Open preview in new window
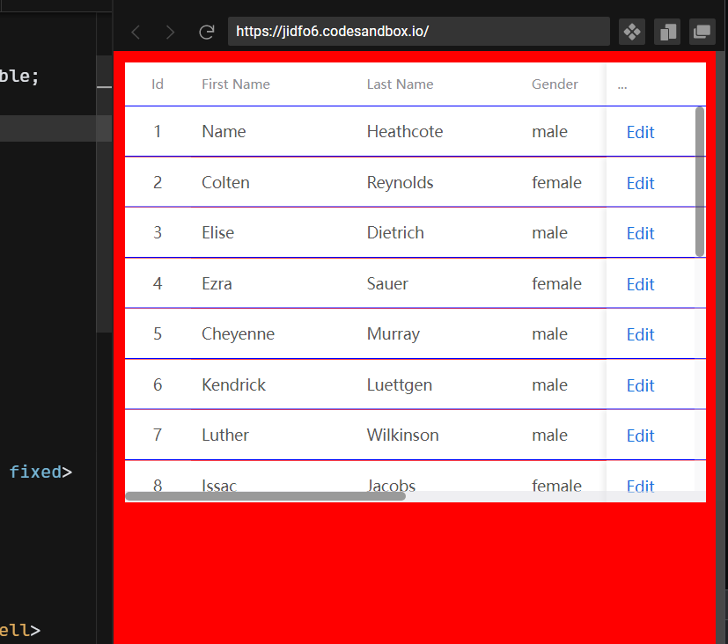This screenshot has height=644, width=728. pos(702,32)
